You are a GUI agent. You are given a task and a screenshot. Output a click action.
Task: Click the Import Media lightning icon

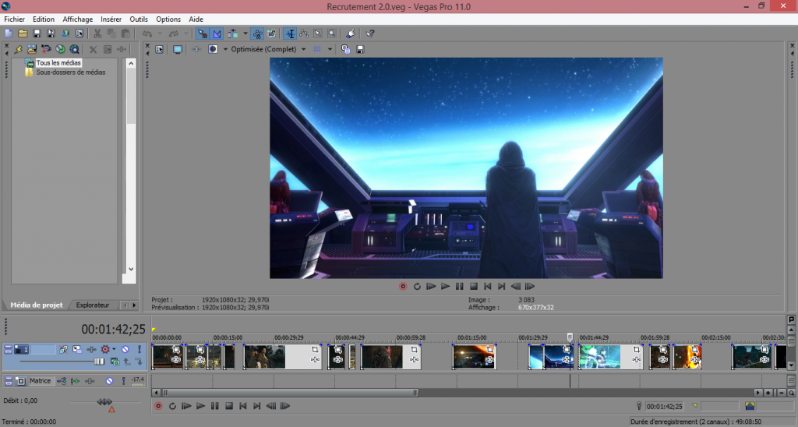pos(19,49)
